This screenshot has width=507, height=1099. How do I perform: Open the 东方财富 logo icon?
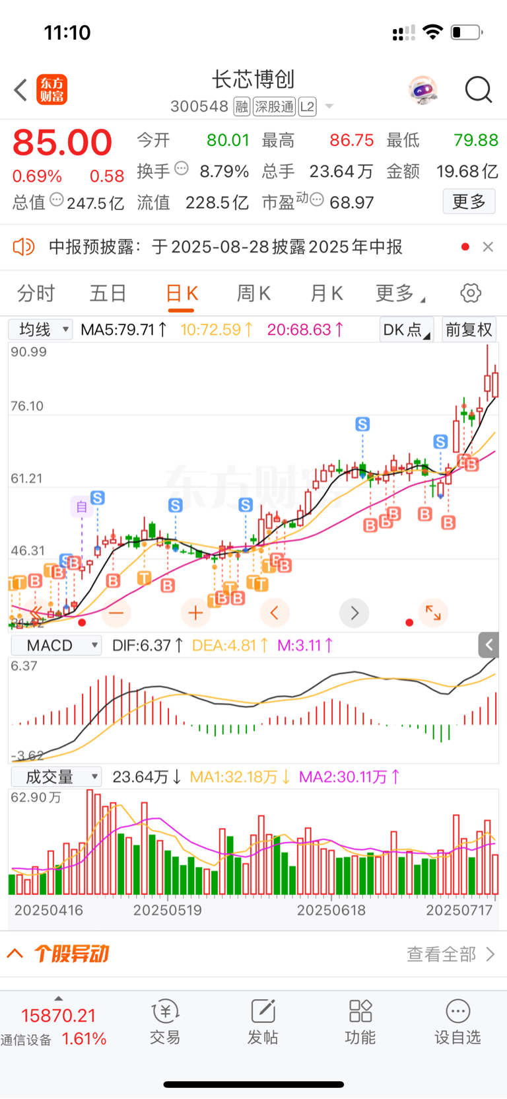[51, 90]
